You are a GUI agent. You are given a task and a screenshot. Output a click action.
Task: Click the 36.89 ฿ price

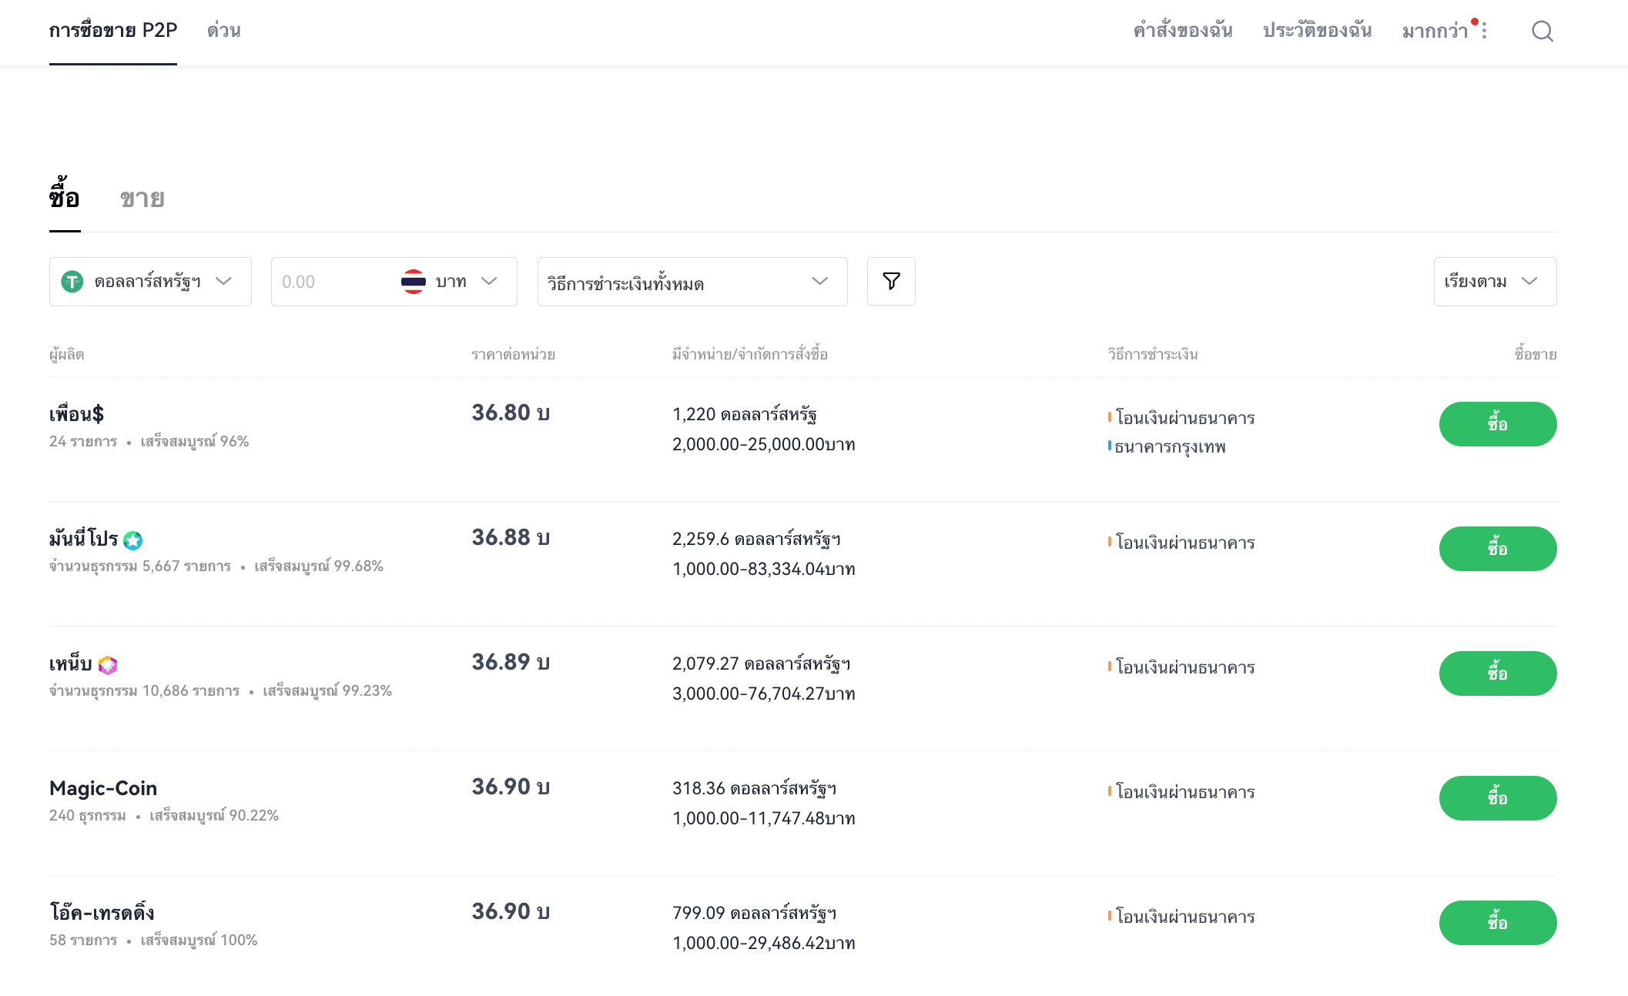tap(511, 662)
